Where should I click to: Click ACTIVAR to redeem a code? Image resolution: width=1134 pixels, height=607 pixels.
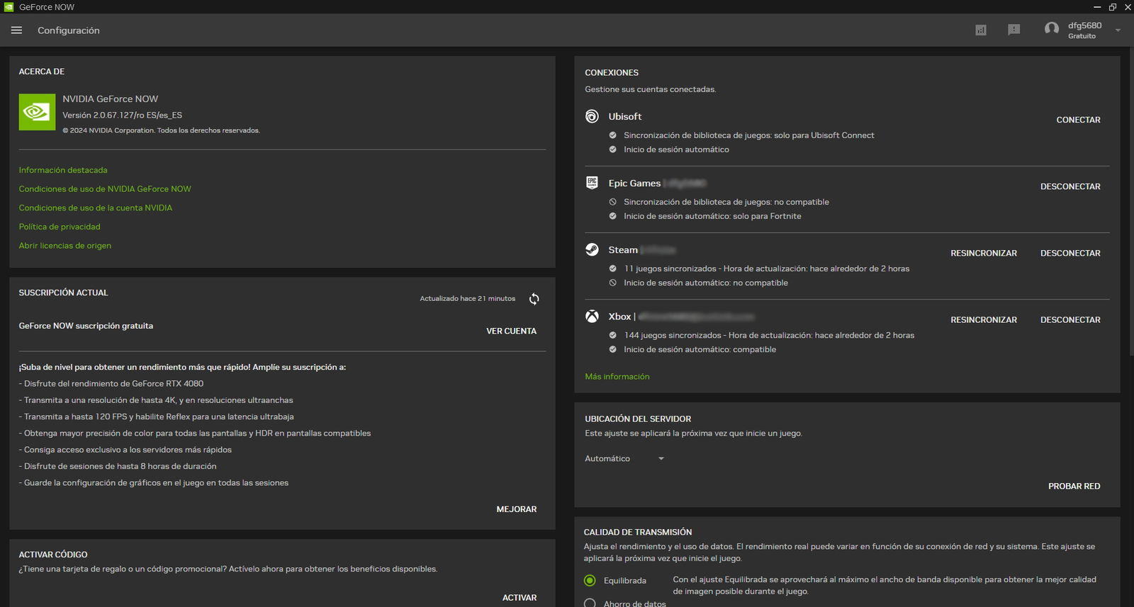click(520, 598)
